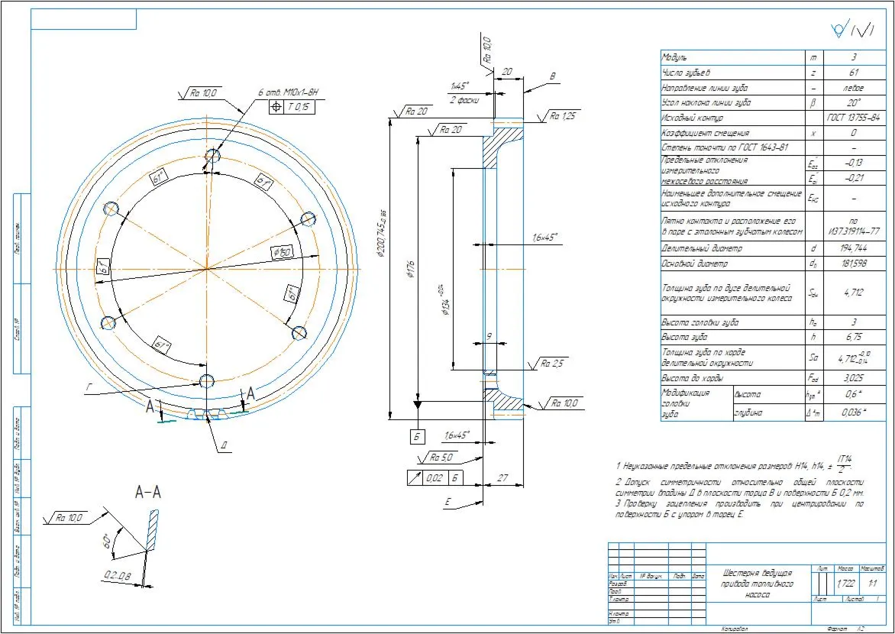Viewport: 895px width, 634px height.
Task: Select the '-0,21' deviation value
Action: pos(854,178)
